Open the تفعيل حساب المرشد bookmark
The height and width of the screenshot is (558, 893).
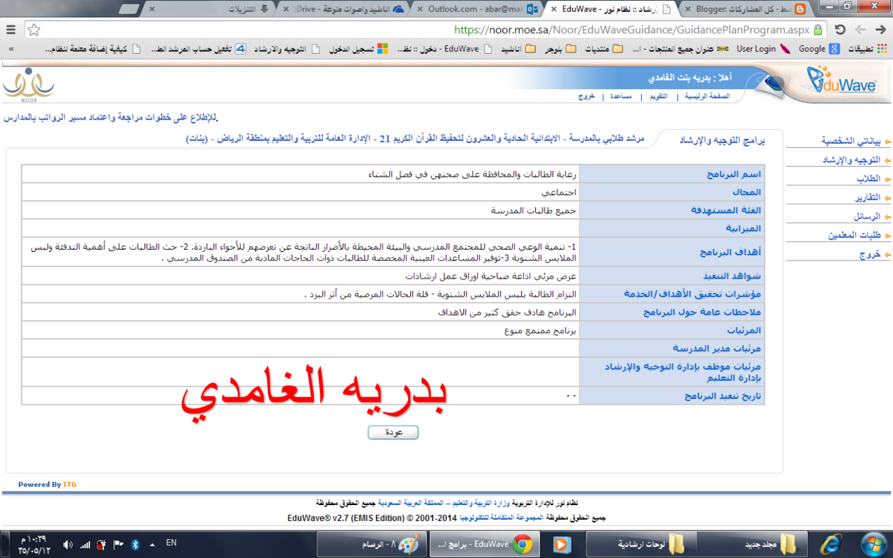pos(198,49)
